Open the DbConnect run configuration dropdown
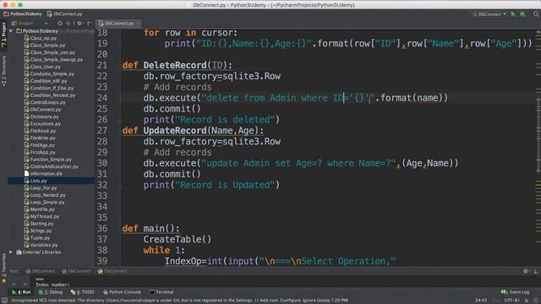This screenshot has width=541, height=304. 489,14
